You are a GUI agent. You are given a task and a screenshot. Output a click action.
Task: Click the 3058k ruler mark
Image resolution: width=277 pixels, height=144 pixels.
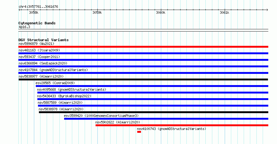coord(34,12)
